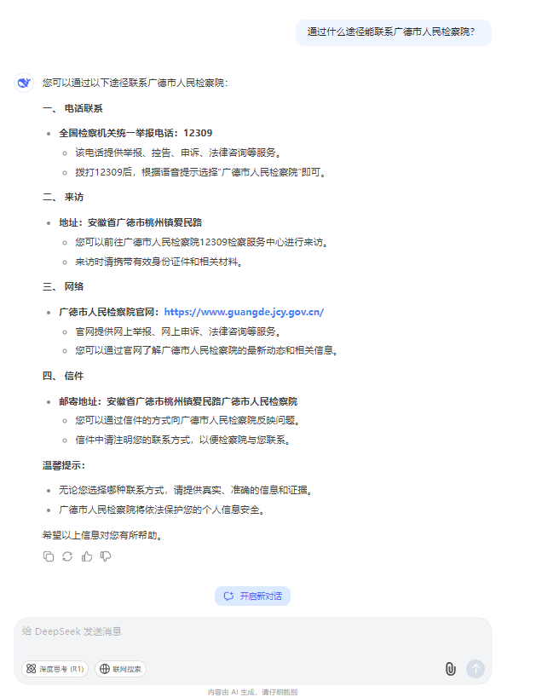Focus the 给 DeepSeek 发送消息 input box

click(x=253, y=631)
